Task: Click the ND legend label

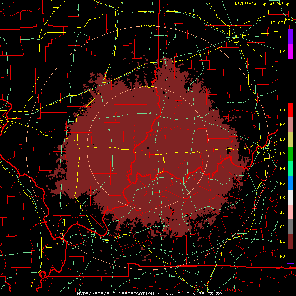Action: point(283,256)
